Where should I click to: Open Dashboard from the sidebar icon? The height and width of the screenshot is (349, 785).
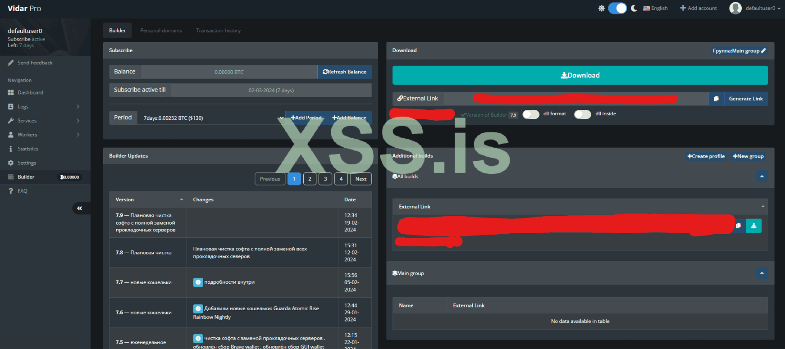point(11,93)
